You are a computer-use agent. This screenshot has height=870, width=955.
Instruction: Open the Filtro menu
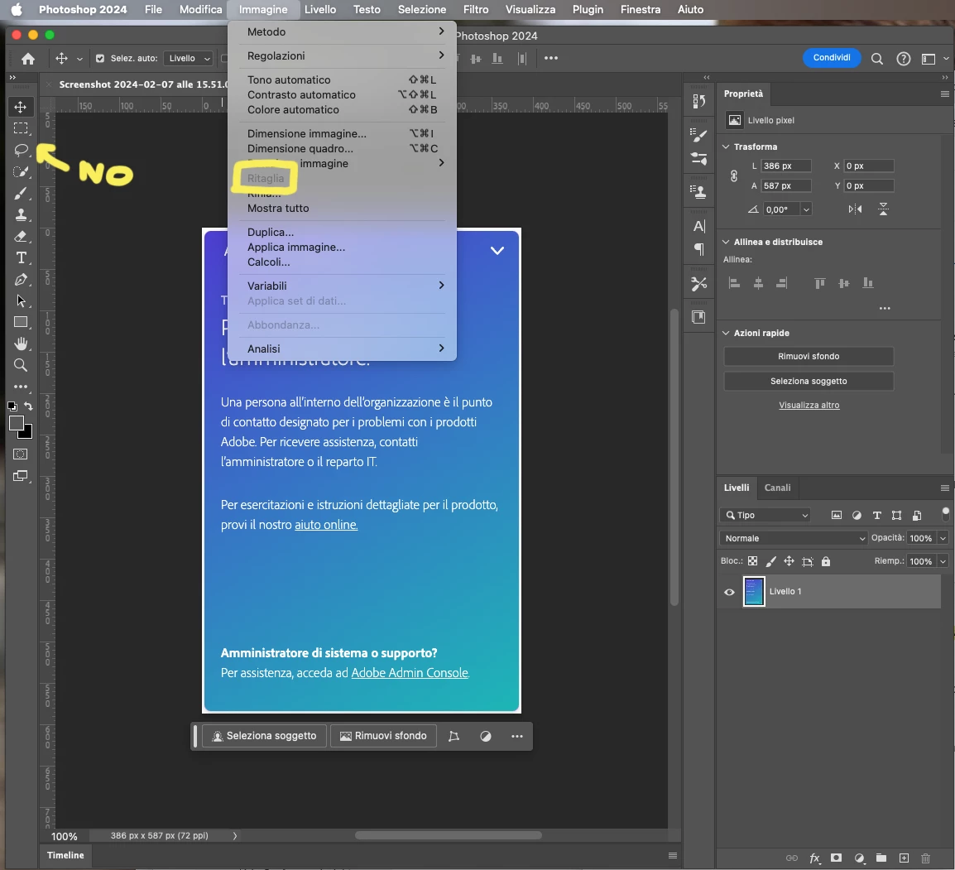coord(476,10)
